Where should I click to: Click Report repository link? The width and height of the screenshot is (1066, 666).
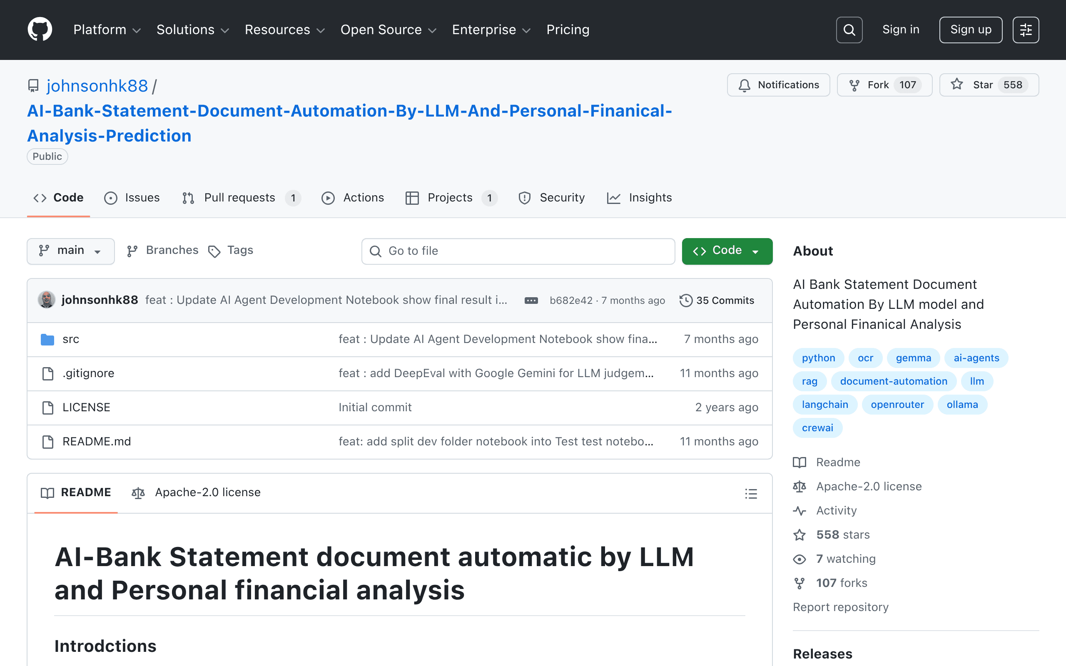tap(840, 607)
